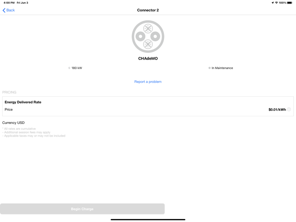Click the home indicator bar

pyautogui.click(x=148, y=219)
